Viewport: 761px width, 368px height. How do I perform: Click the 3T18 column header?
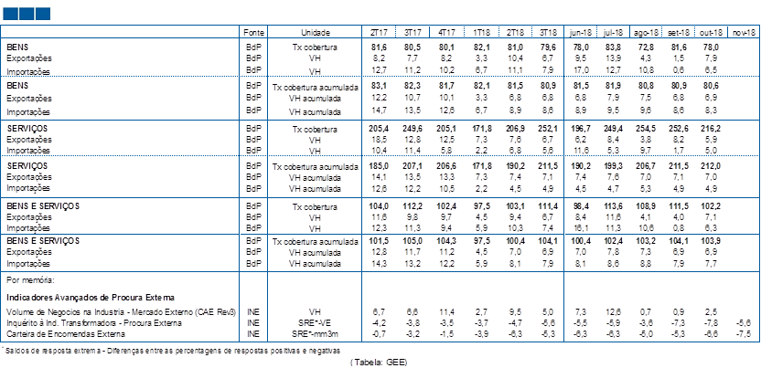coord(548,32)
